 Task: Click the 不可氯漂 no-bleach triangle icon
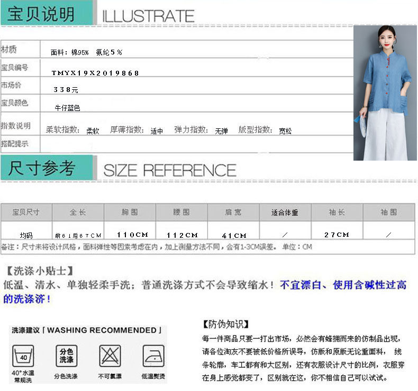(110, 356)
